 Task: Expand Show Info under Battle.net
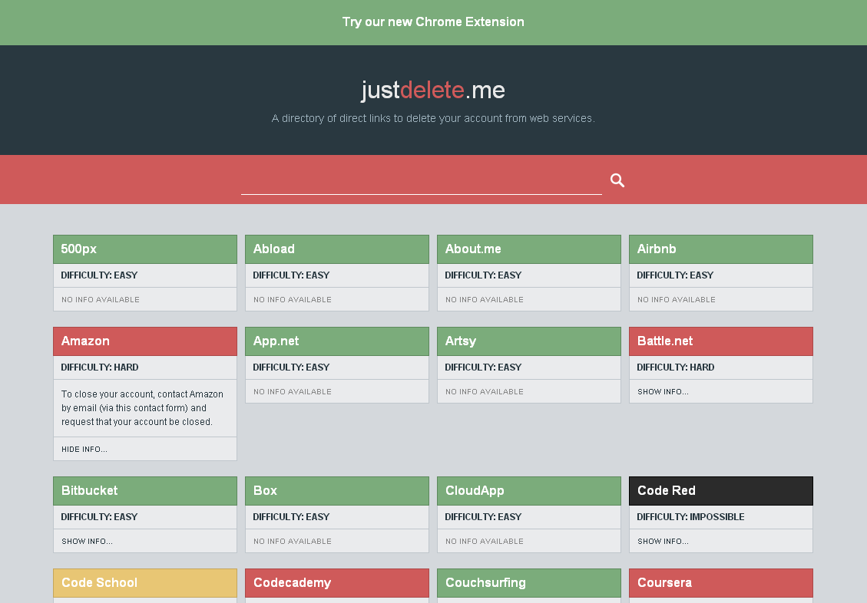[663, 392]
